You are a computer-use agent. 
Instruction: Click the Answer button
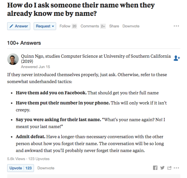pos(19,26)
